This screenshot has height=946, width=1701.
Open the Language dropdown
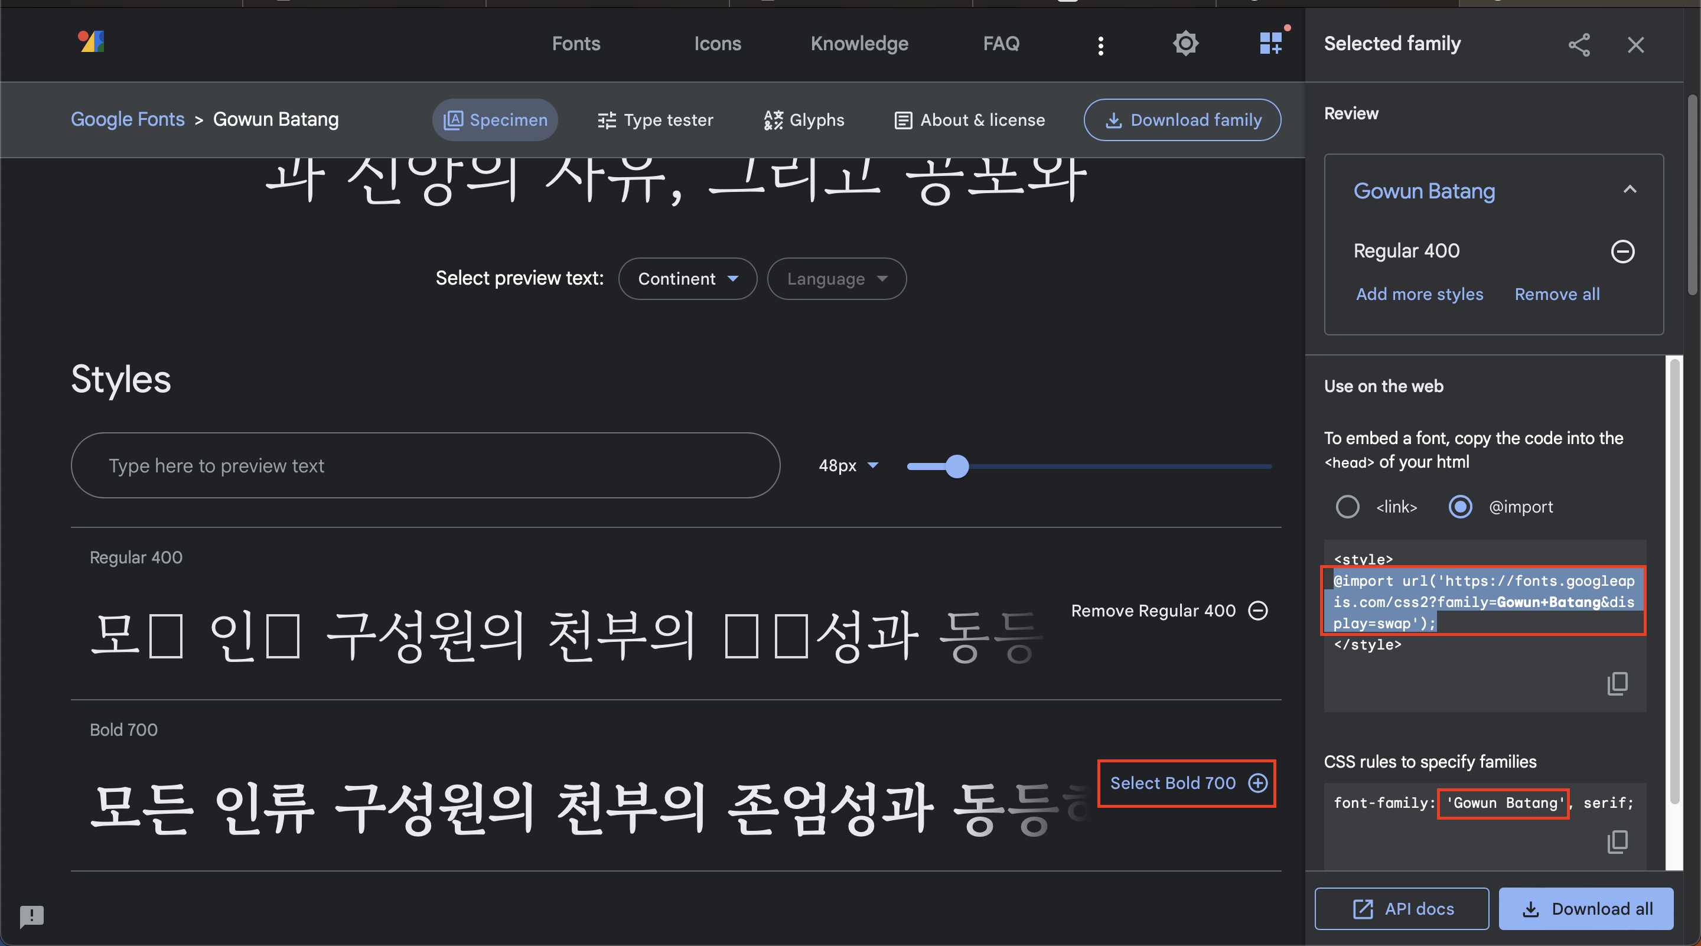(837, 279)
